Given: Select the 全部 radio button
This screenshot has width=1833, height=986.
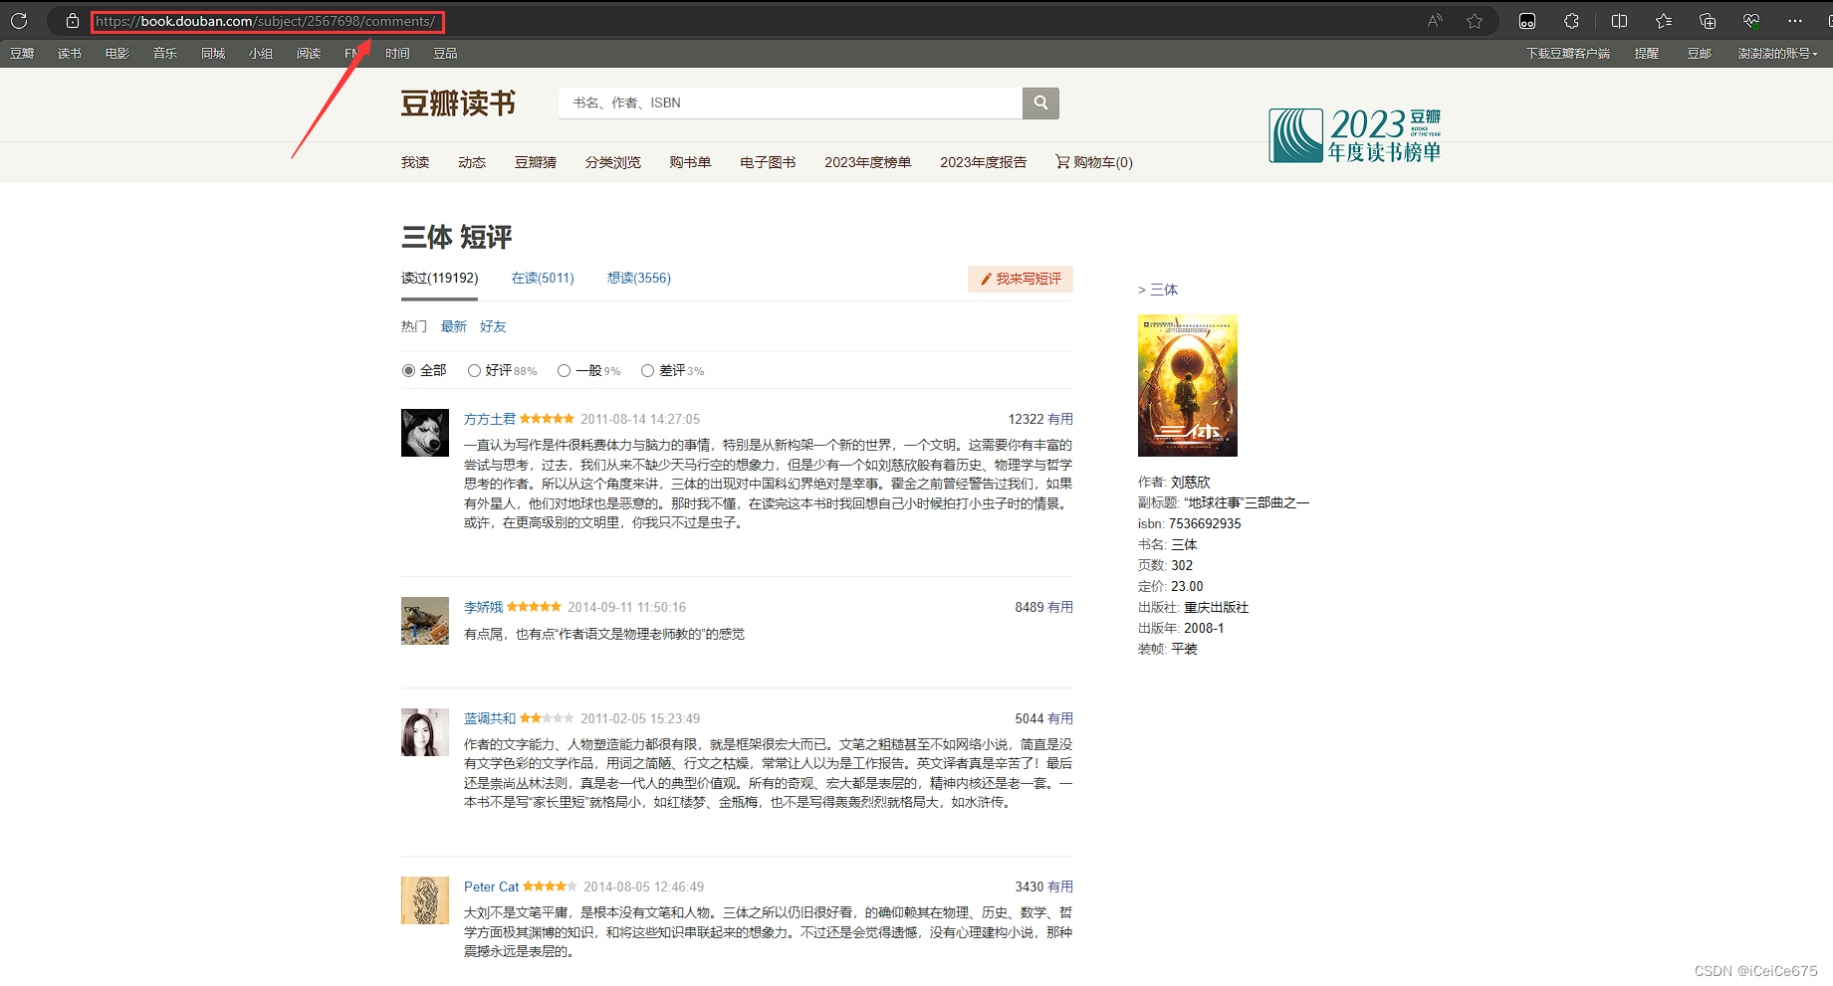Looking at the screenshot, I should point(408,371).
